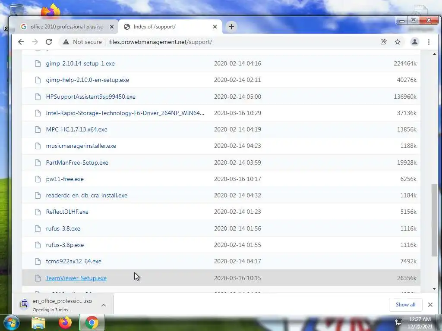This screenshot has height=331, width=442.
Task: Click file icon next to HPSupportAssistant9sp99450.exe
Action: (x=38, y=97)
